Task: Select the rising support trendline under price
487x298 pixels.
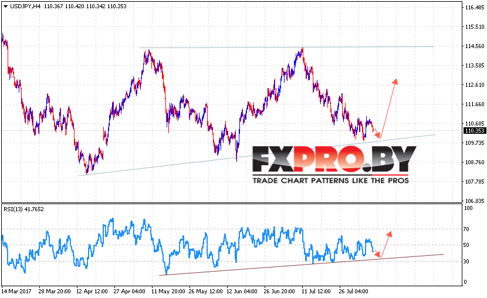Action: click(x=257, y=155)
